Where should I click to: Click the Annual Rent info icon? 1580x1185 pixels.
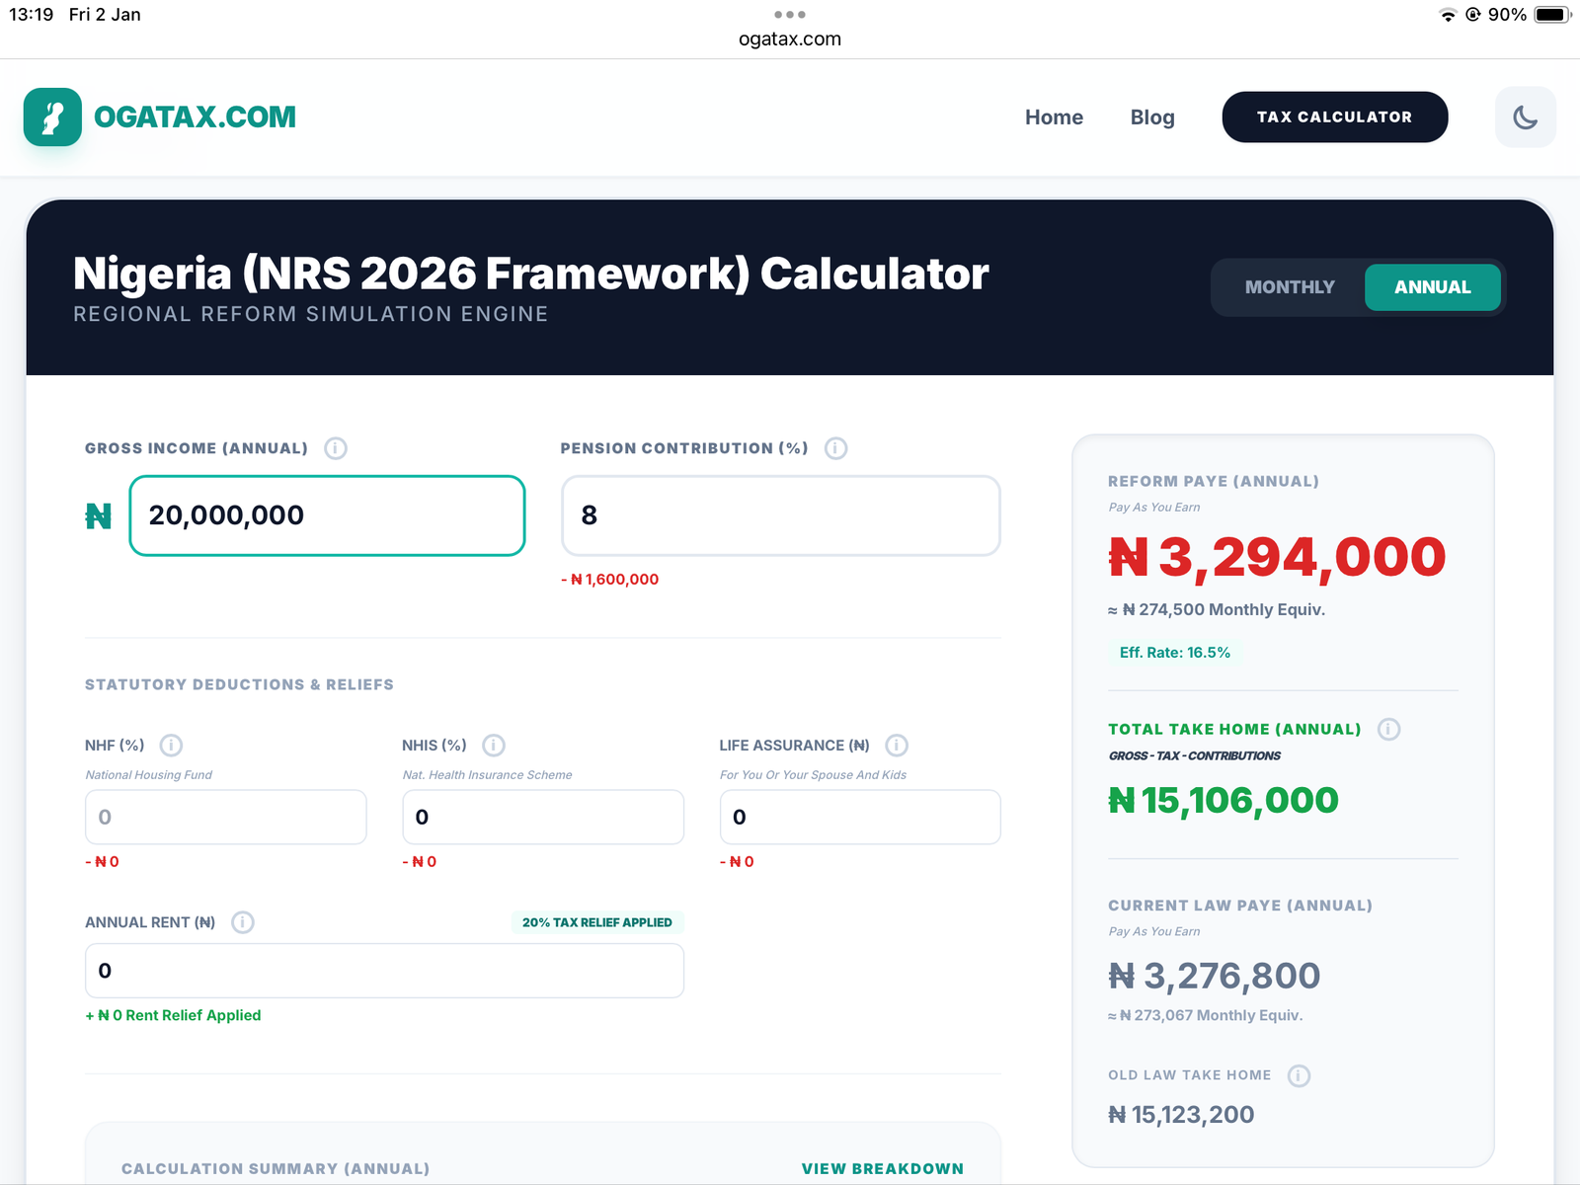pos(243,922)
